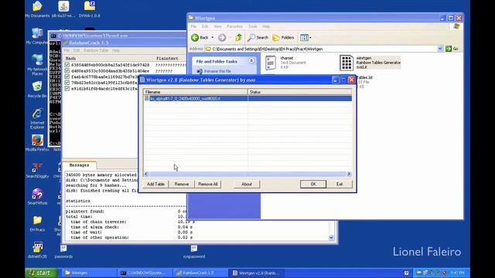Click the Back button in Wintgen explorer
The image size is (495, 278).
pos(200,38)
